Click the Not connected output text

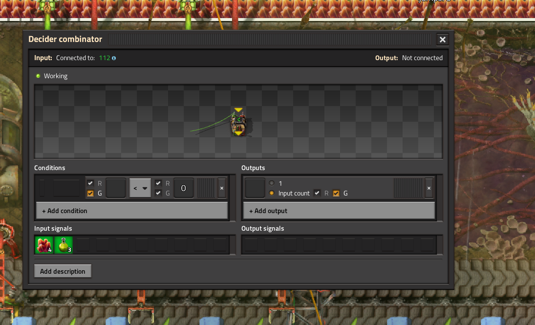[423, 58]
